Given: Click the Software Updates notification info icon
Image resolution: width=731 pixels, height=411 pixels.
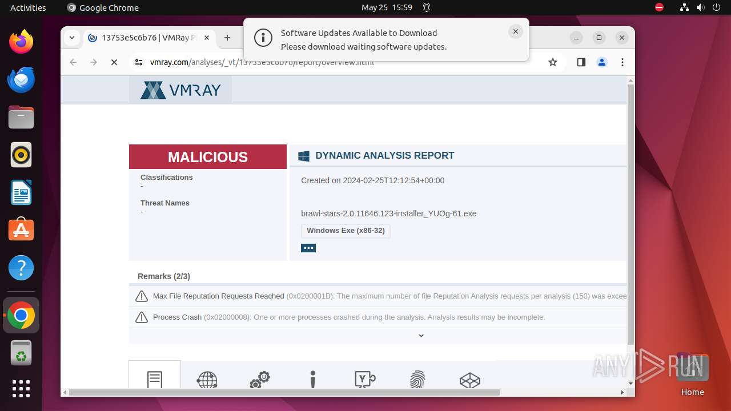Looking at the screenshot, I should tap(263, 38).
